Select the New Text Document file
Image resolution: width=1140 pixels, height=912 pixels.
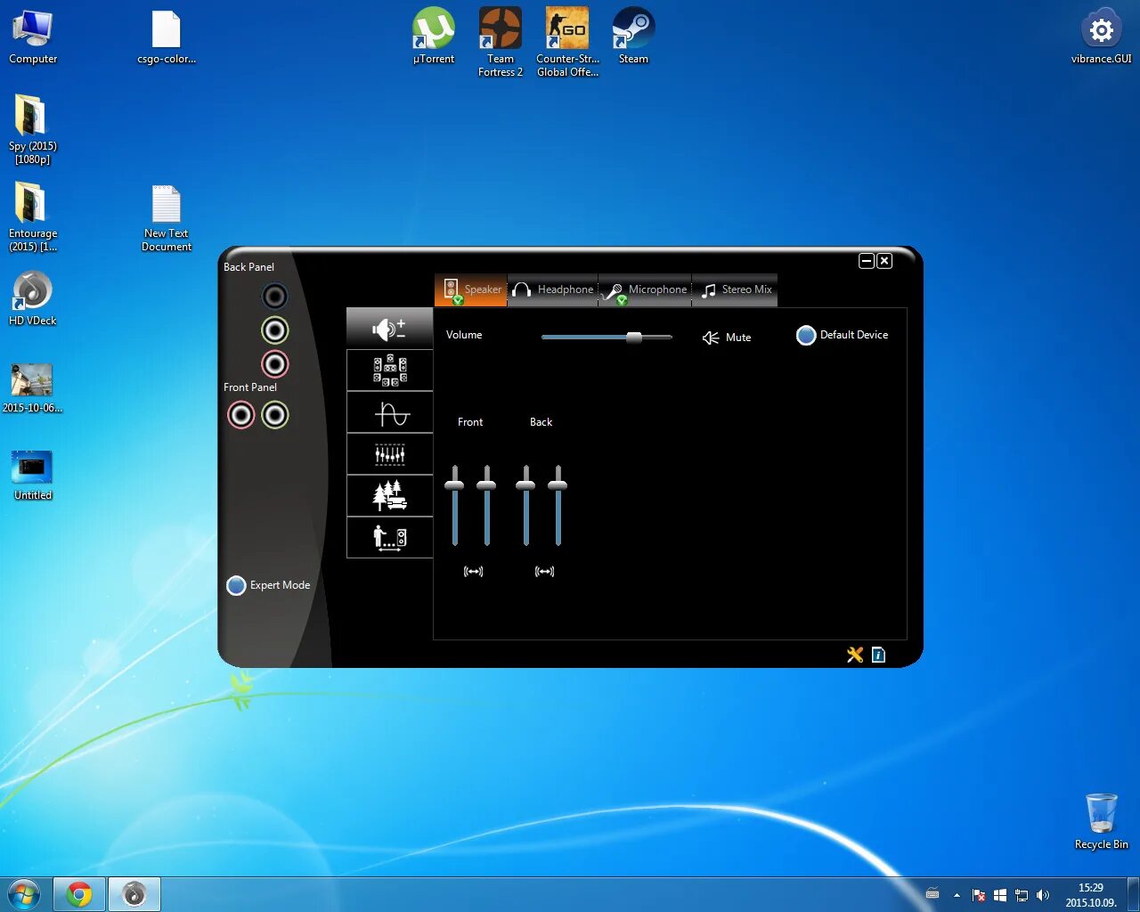click(167, 218)
